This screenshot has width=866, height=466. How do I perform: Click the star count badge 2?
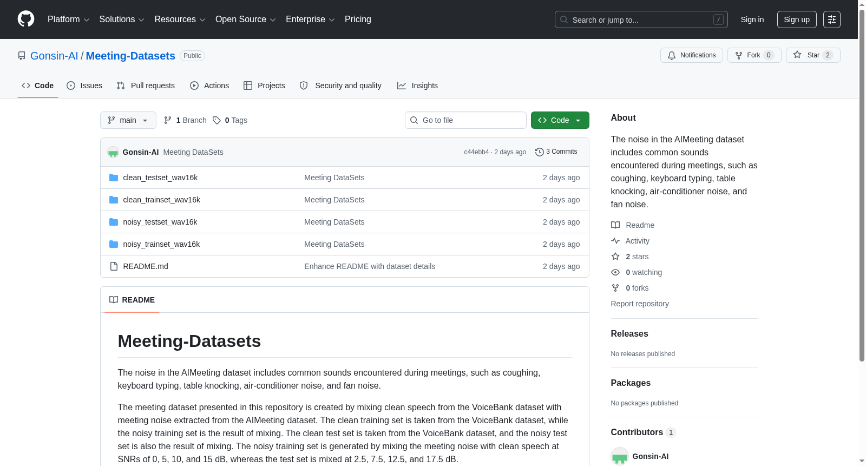[828, 55]
